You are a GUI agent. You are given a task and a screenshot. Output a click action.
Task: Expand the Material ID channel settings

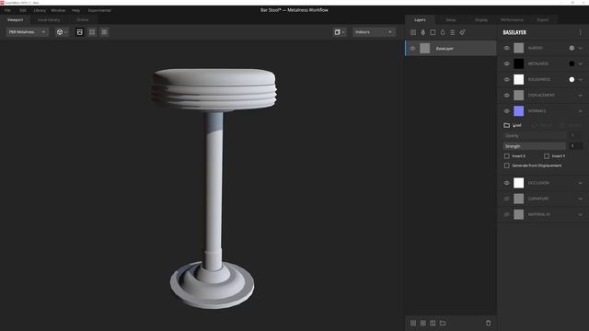(581, 214)
